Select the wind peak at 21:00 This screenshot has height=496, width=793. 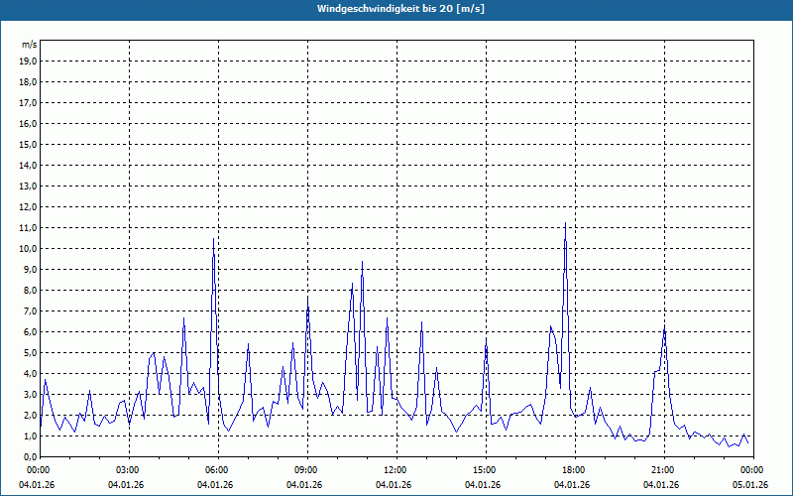pyautogui.click(x=664, y=325)
